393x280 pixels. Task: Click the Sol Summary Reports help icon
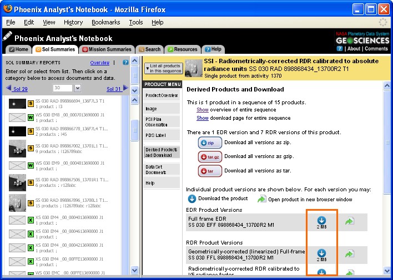coord(125,63)
